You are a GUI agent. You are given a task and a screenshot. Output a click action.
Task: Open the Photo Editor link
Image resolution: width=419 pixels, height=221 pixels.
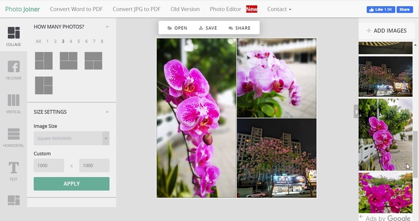tap(225, 9)
